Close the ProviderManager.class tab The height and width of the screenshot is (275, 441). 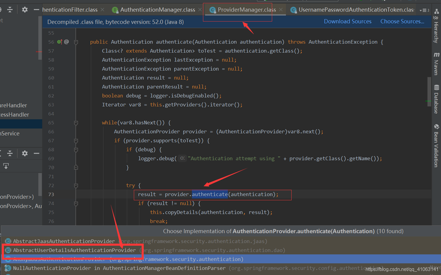click(x=281, y=10)
